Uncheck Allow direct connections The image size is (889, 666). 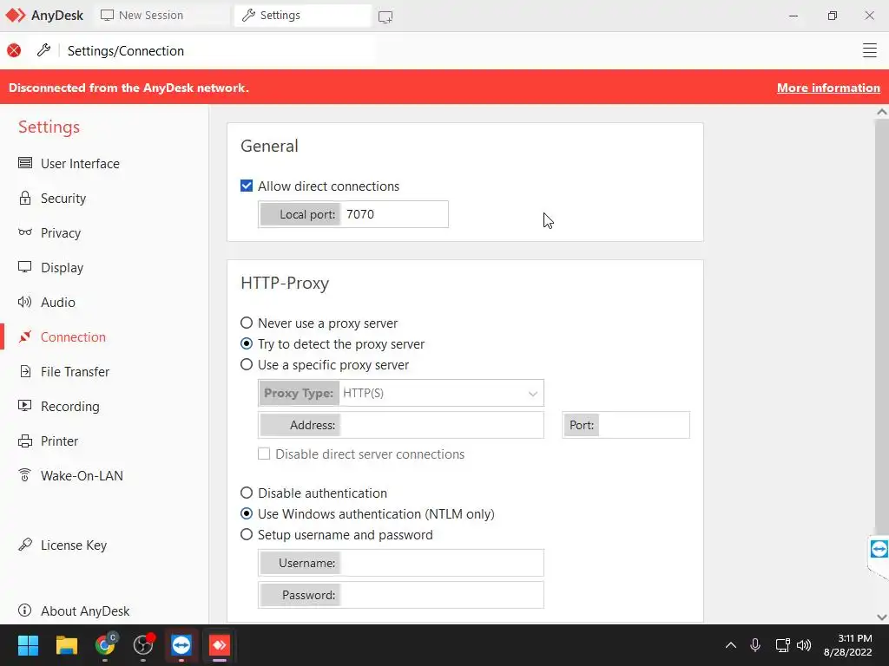pos(247,186)
